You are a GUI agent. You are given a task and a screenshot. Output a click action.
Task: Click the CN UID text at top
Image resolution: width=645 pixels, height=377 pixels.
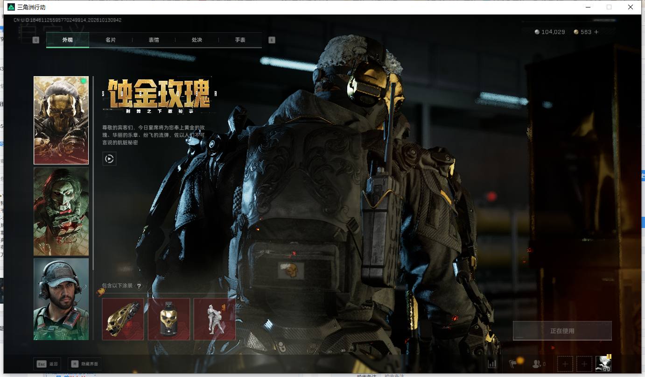[68, 20]
